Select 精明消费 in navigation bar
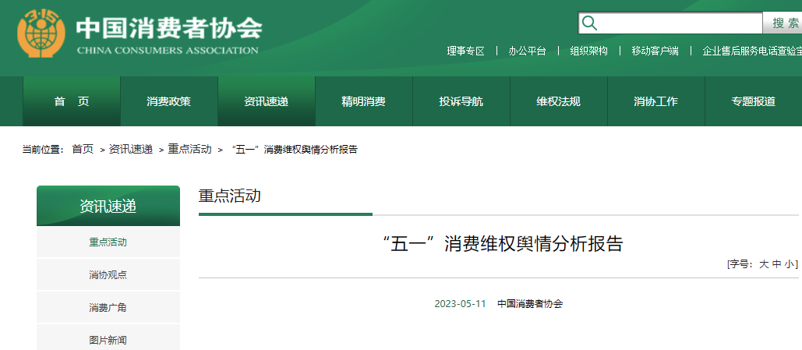 pos(363,101)
